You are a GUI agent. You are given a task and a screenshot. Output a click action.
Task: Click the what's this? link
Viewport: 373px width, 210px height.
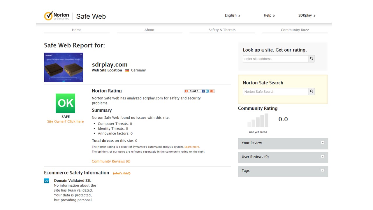point(122,173)
